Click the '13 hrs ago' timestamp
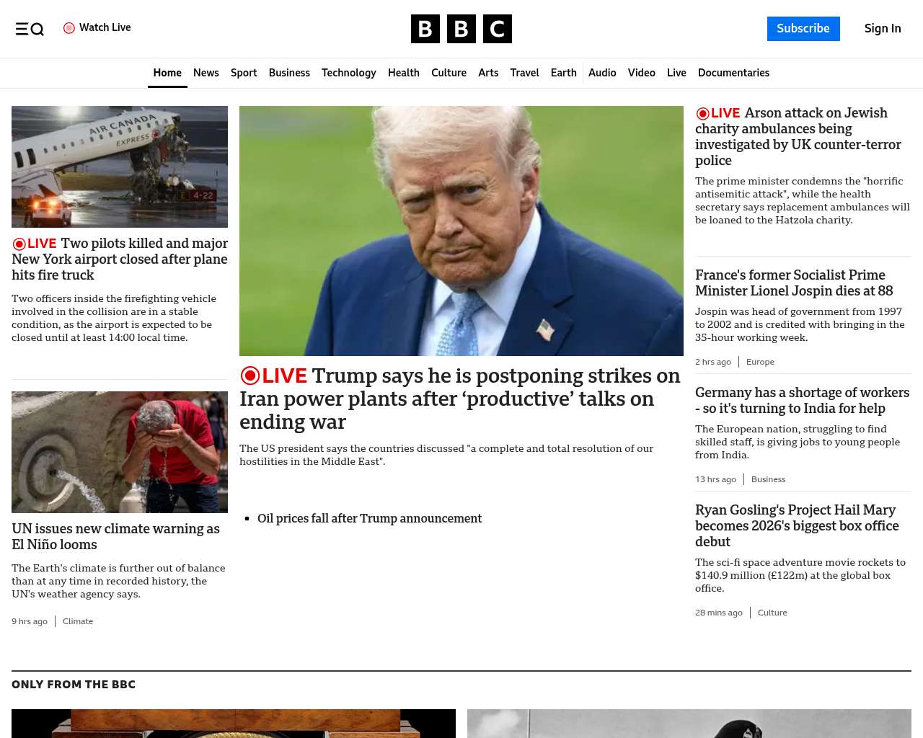 pos(715,479)
